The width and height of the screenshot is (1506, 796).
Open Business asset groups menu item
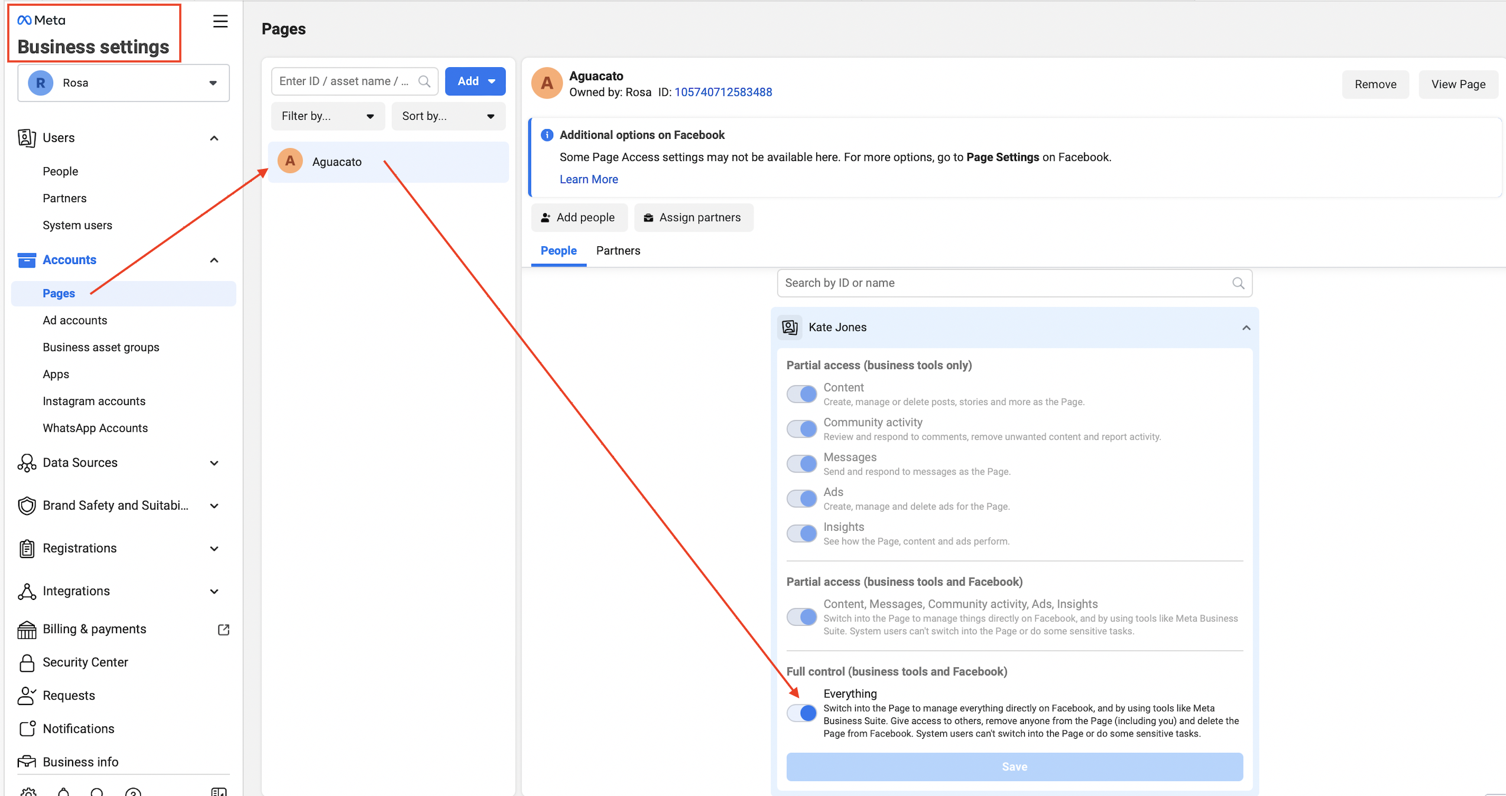101,348
